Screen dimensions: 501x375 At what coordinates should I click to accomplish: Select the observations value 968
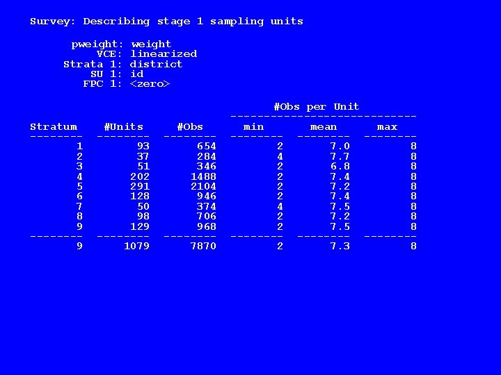(207, 226)
